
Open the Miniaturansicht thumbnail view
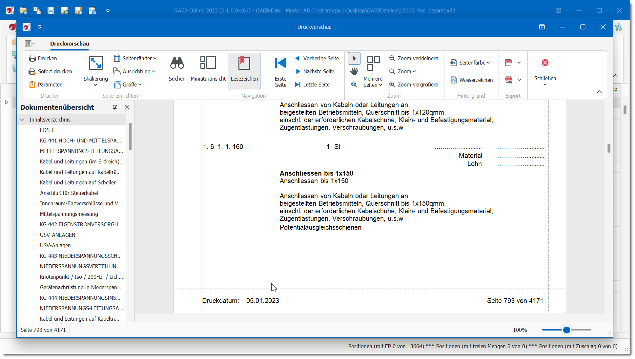(x=208, y=63)
